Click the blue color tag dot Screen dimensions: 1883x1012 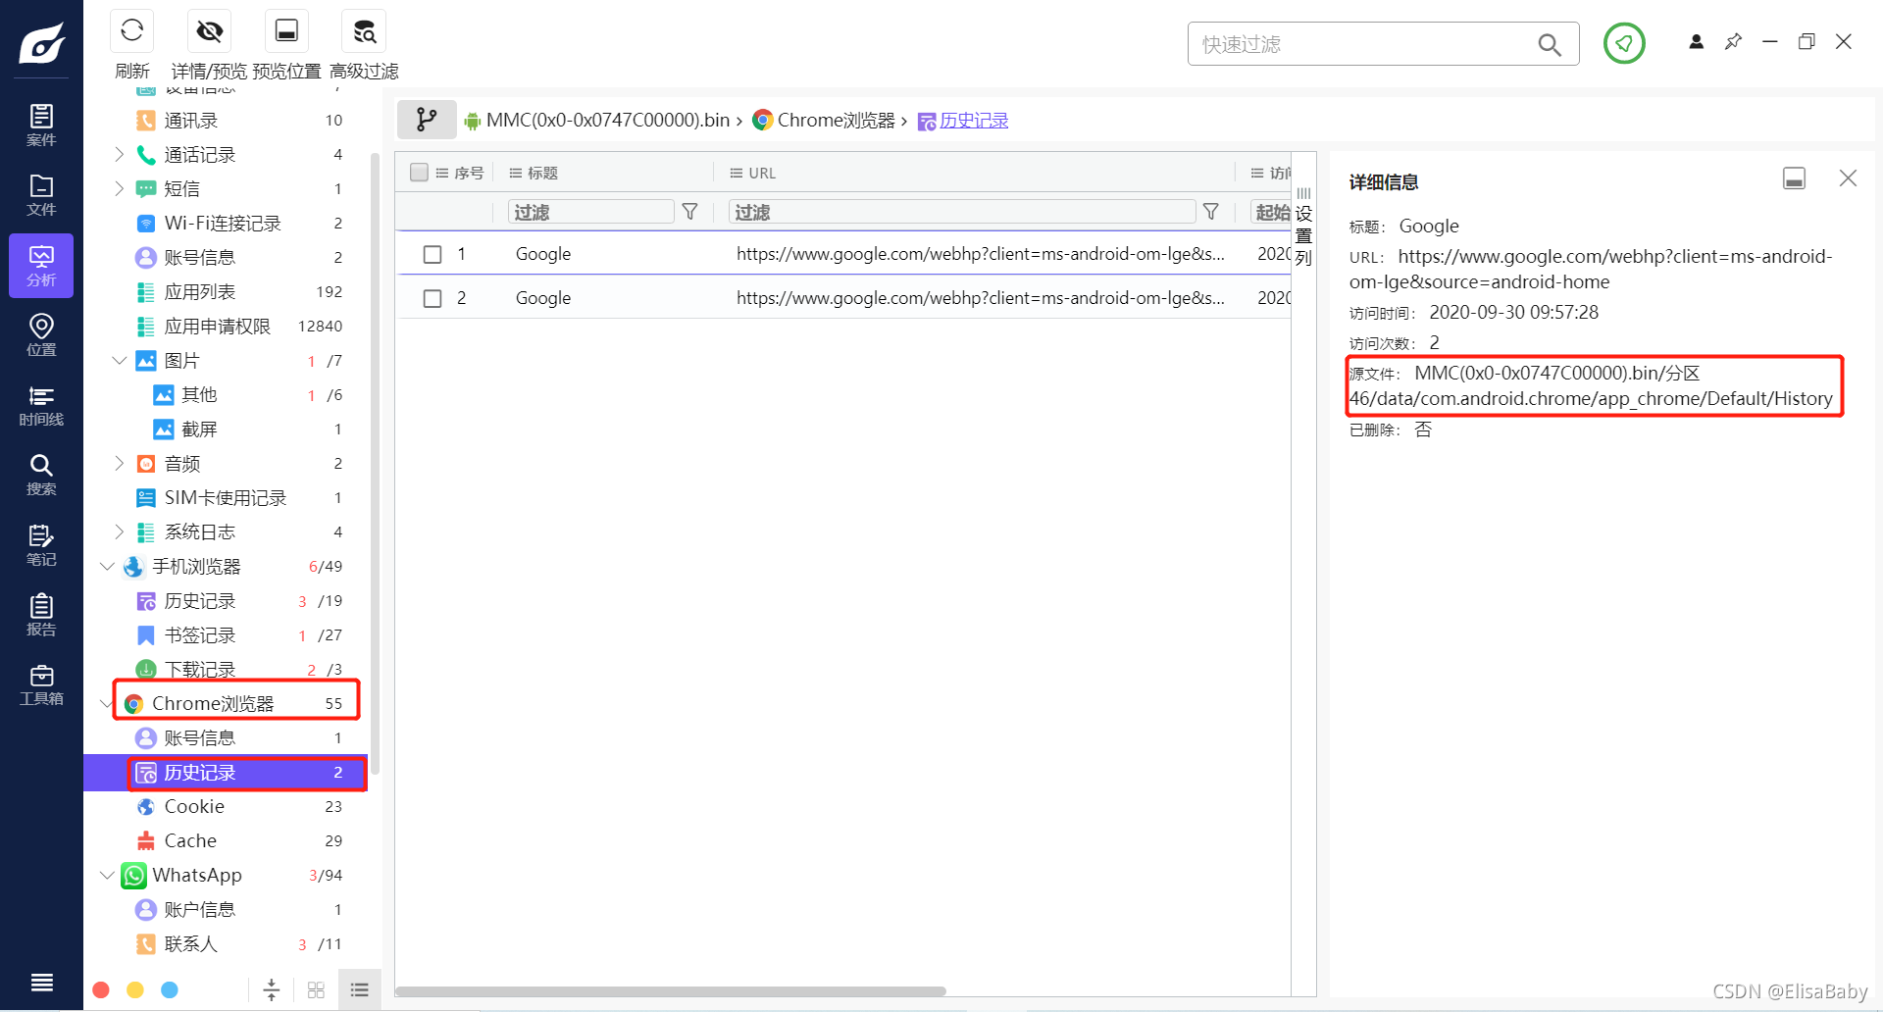[x=170, y=989]
